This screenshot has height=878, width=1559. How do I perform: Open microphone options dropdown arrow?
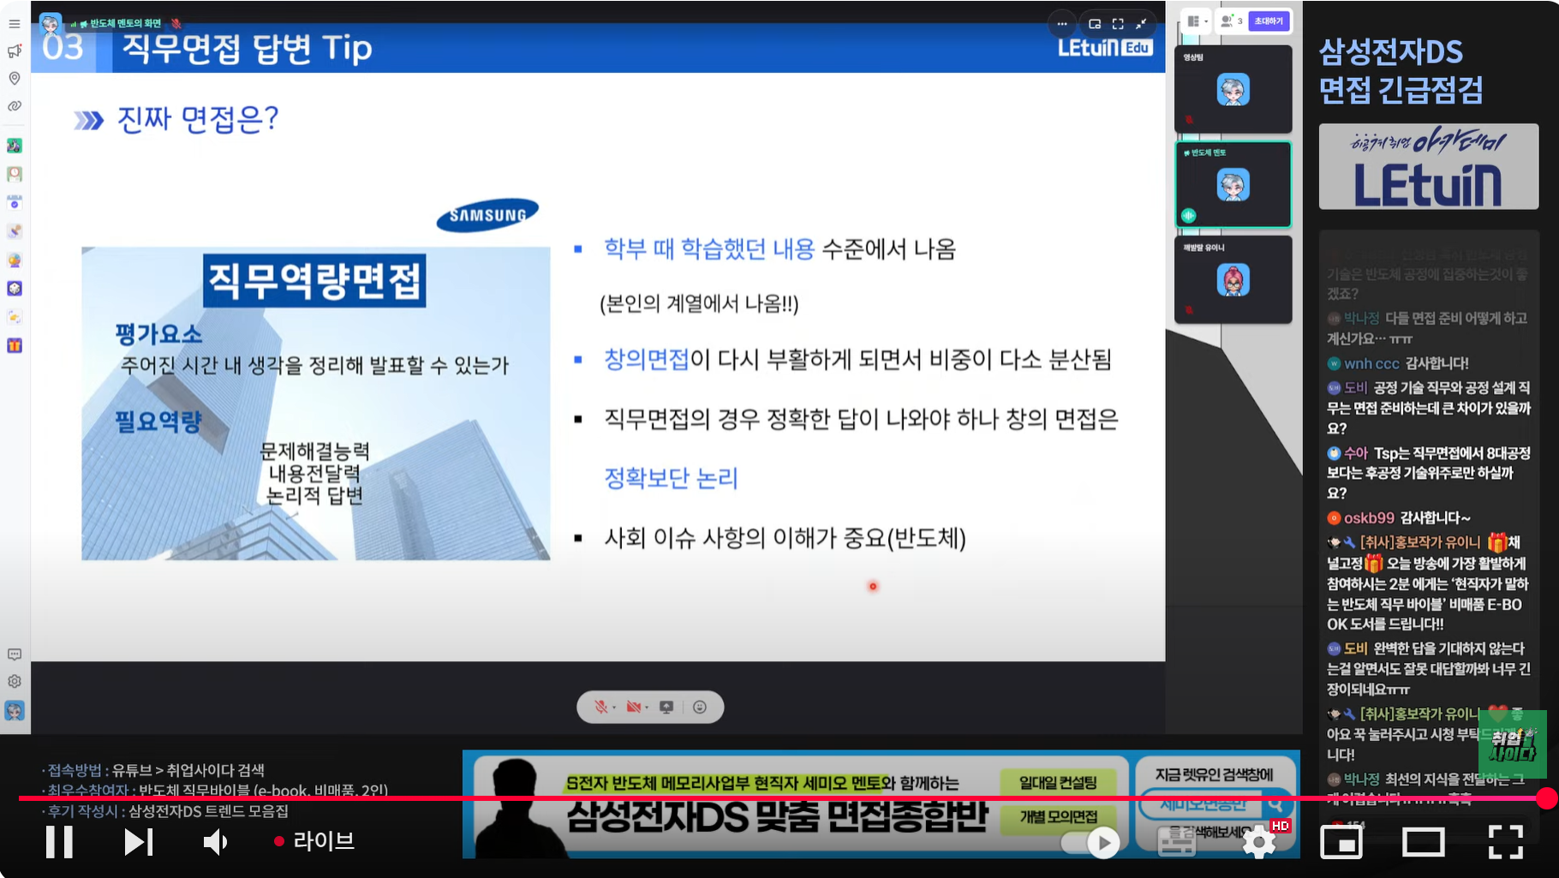pos(614,708)
